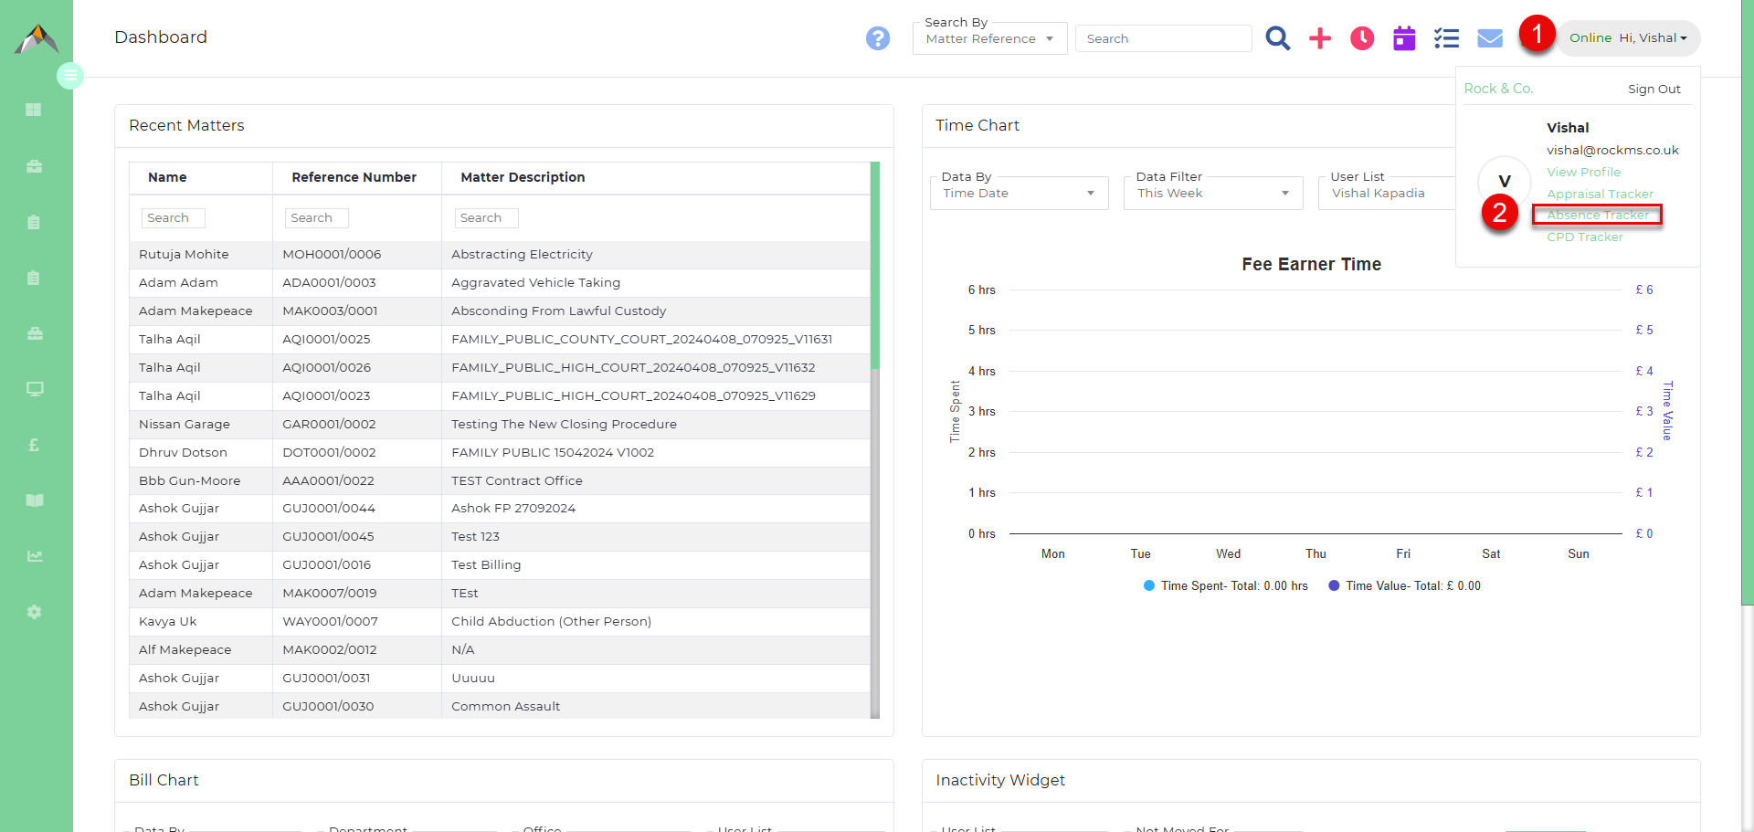1754x832 pixels.
Task: Open the Time Date Data By dropdown
Action: (x=1018, y=193)
